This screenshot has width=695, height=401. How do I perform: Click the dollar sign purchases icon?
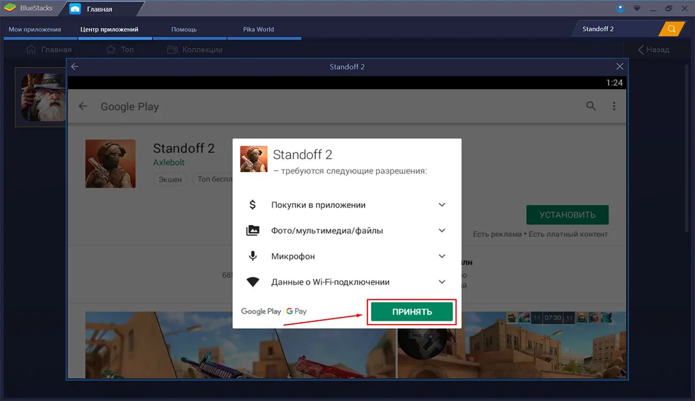click(x=253, y=205)
